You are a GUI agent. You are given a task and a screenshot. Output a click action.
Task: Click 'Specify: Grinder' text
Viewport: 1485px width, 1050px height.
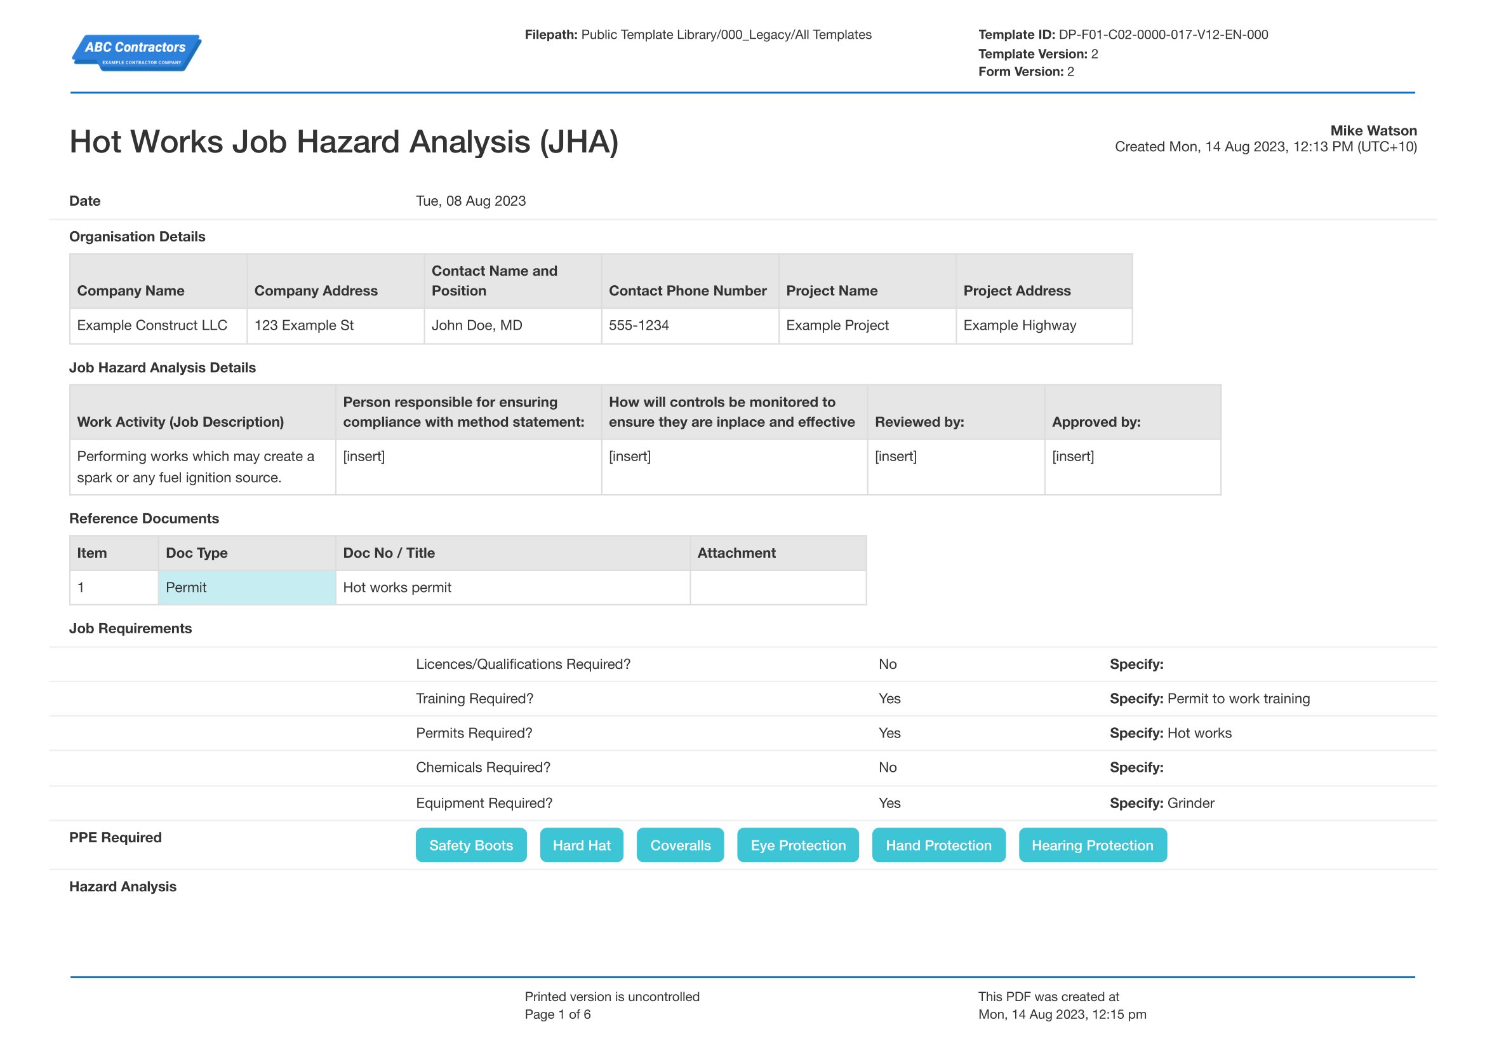pos(1162,803)
